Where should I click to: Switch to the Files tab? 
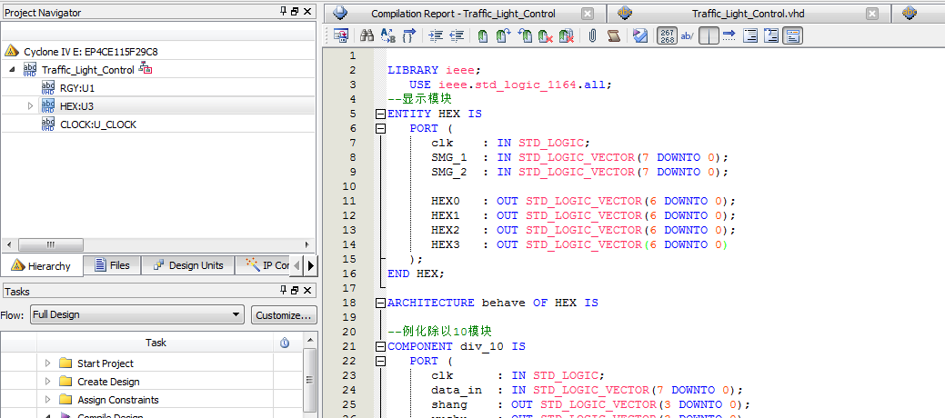coord(112,265)
